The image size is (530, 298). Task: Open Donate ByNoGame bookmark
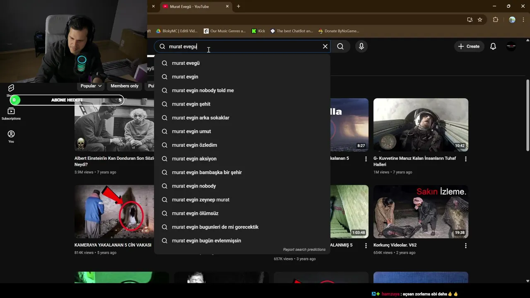tap(338, 31)
